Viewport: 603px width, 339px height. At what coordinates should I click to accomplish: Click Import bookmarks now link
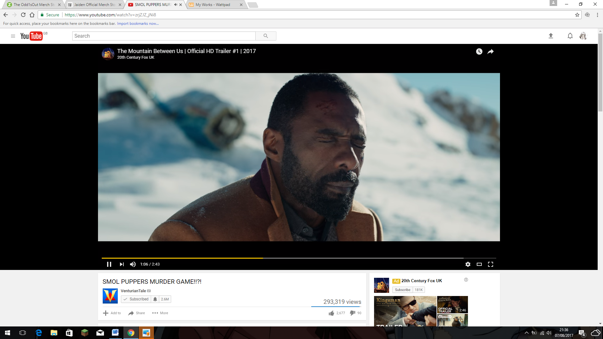(x=138, y=24)
